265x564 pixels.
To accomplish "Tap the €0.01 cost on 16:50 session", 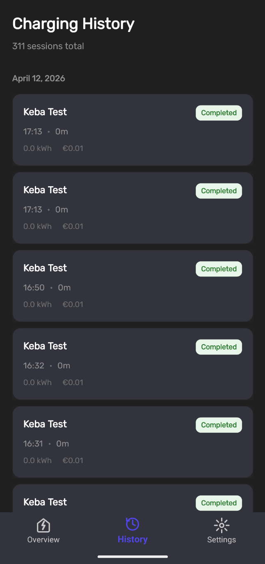I will pos(73,304).
